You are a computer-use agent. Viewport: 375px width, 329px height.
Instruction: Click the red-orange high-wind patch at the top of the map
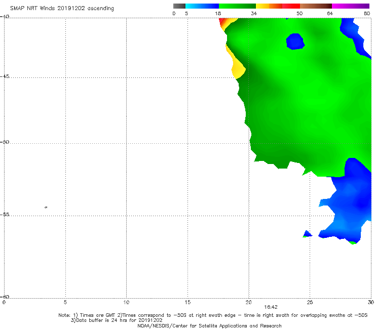click(x=223, y=23)
